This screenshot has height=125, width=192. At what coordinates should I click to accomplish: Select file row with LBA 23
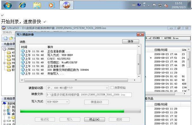[x=166, y=54]
